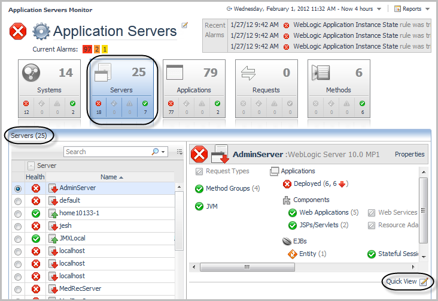Viewport: 438px width, 301px height.
Task: Click the home10133-1 server up icon
Action: [53, 213]
